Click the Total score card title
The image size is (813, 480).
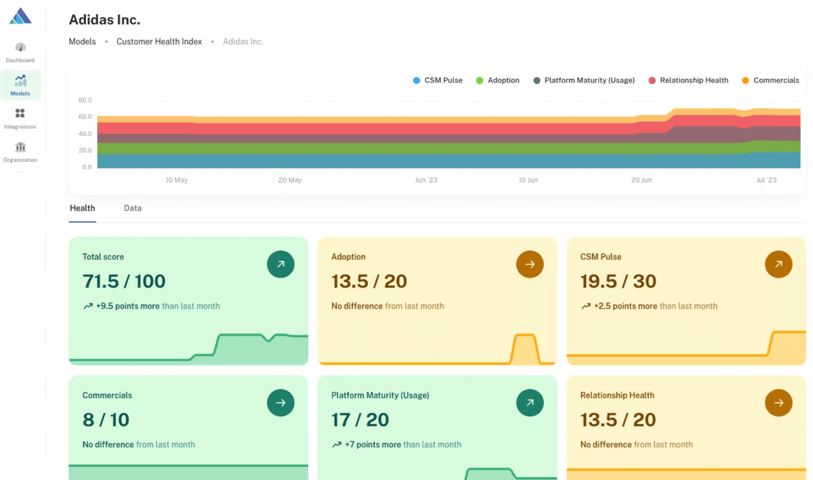click(103, 257)
